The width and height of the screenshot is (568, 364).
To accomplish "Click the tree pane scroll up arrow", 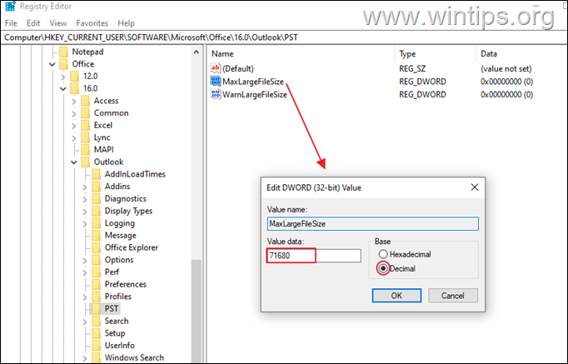I will (x=197, y=52).
